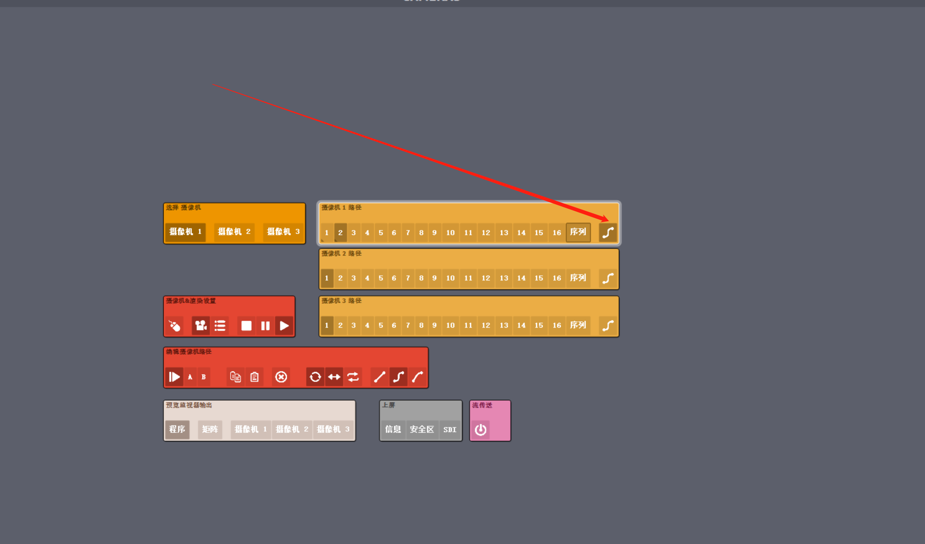Turn on streaming with the power icon
925x544 pixels.
click(481, 430)
